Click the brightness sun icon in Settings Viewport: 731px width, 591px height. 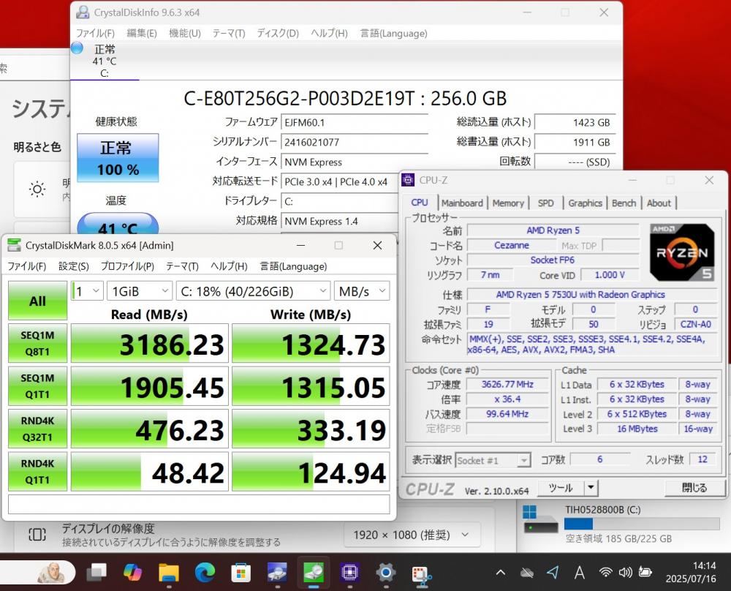[37, 189]
